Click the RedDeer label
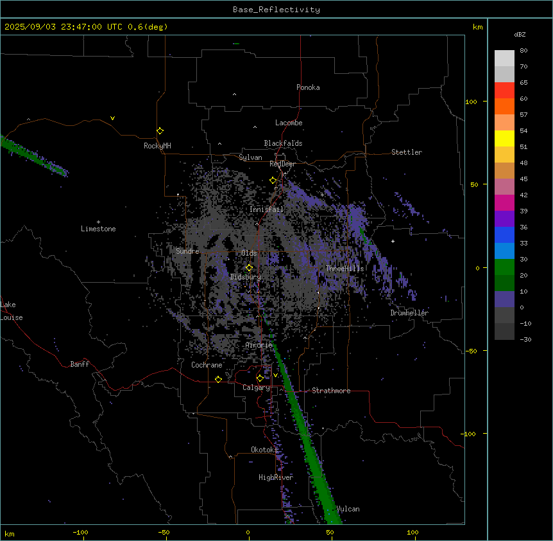Screen dimensions: 553x541 [x=282, y=164]
